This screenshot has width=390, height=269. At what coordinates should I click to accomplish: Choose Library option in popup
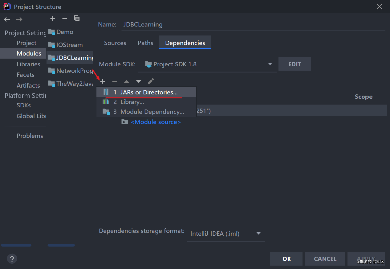pyautogui.click(x=146, y=102)
